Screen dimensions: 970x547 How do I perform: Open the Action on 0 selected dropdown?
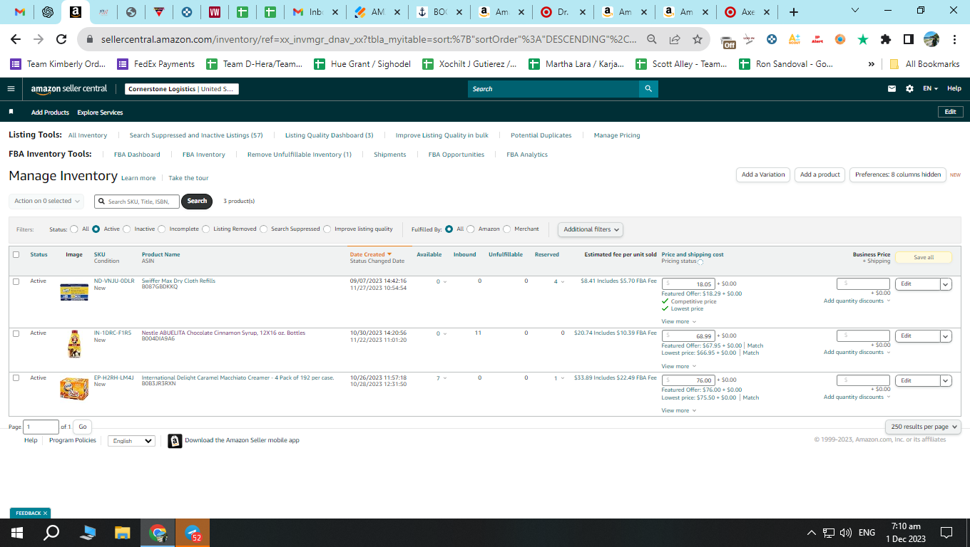(46, 201)
